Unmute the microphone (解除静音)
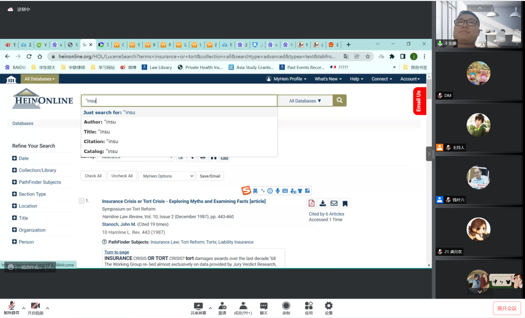 point(11,308)
